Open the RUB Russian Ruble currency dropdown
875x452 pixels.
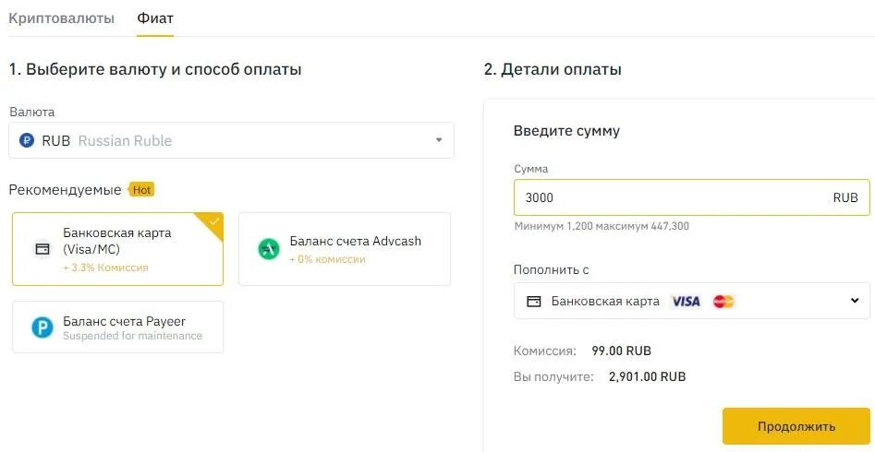[231, 140]
